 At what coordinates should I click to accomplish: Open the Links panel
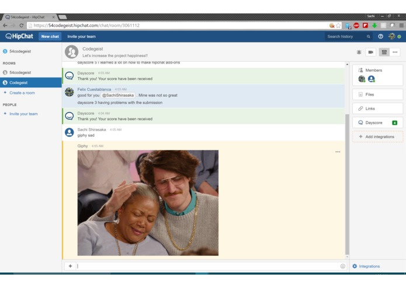pos(377,108)
